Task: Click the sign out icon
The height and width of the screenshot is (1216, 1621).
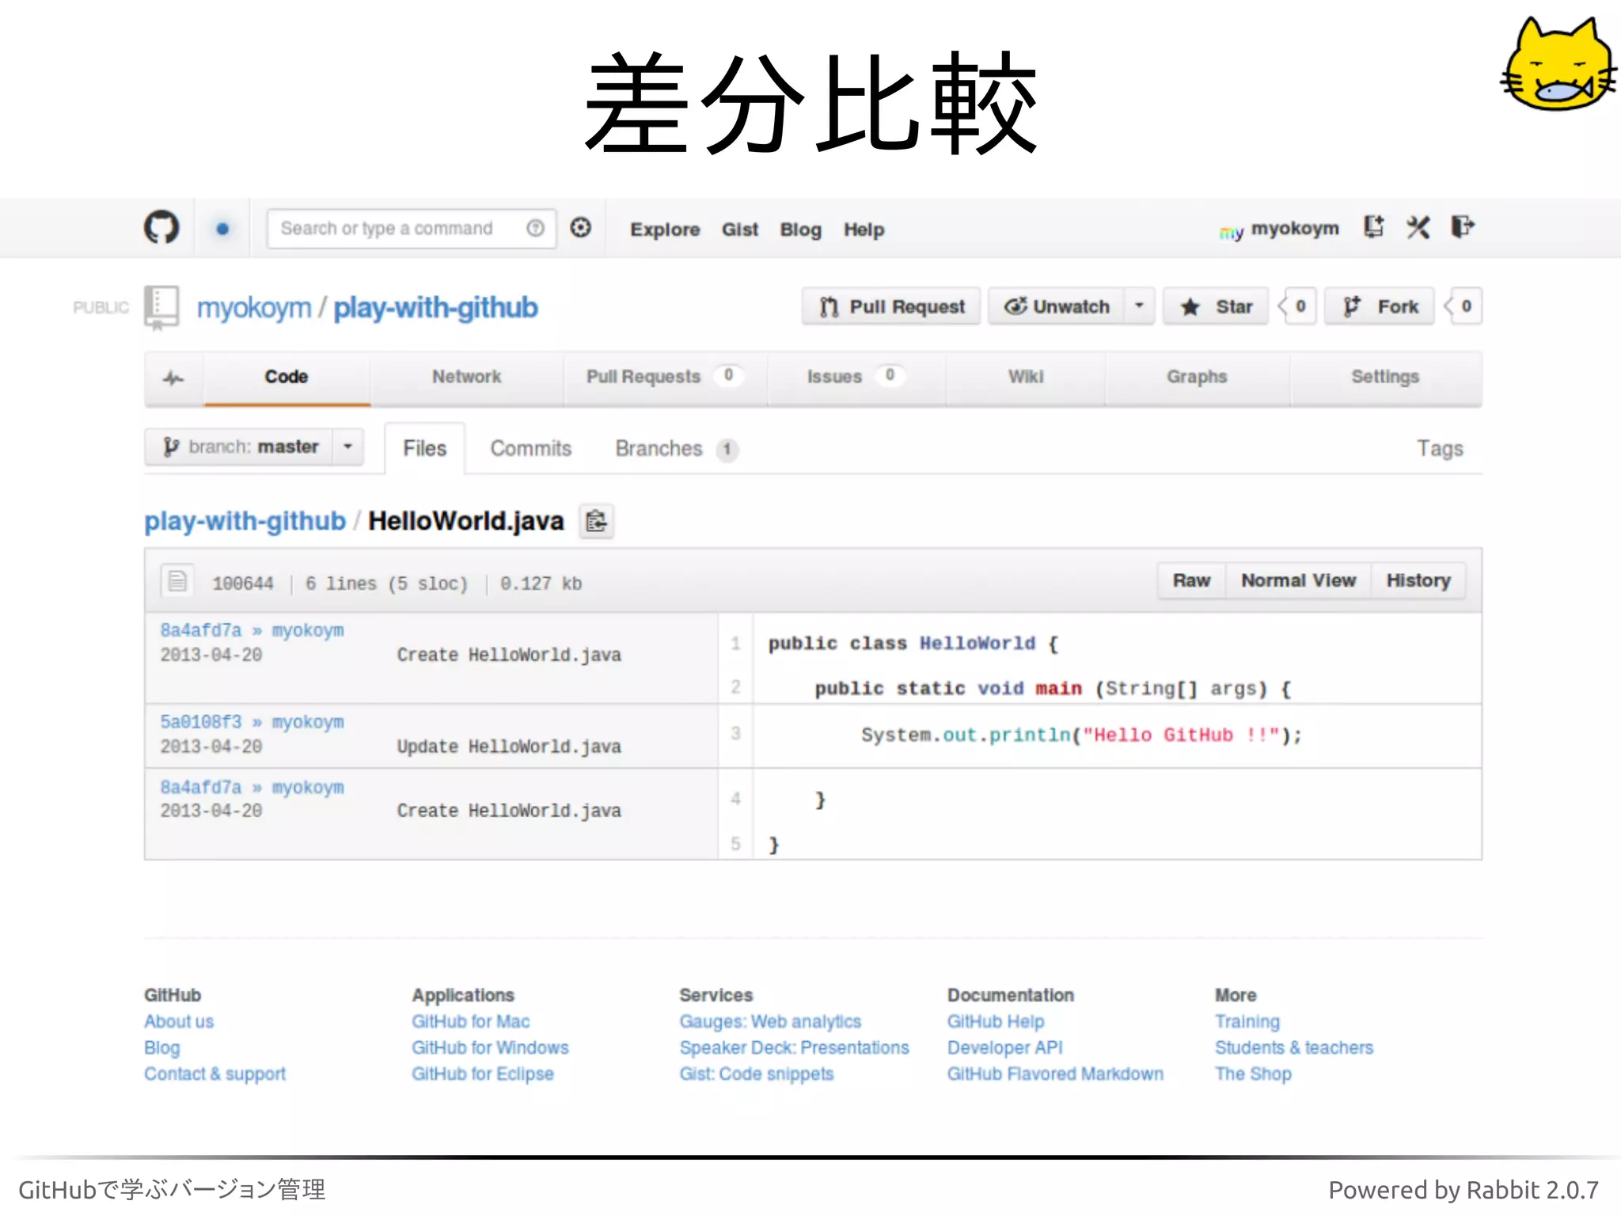Action: [x=1463, y=227]
